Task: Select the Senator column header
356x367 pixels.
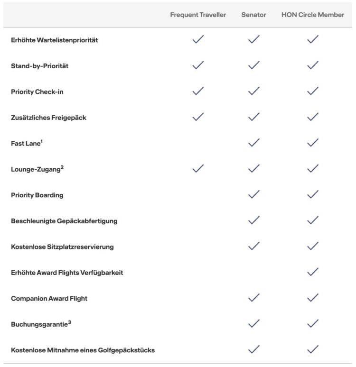Action: click(253, 15)
